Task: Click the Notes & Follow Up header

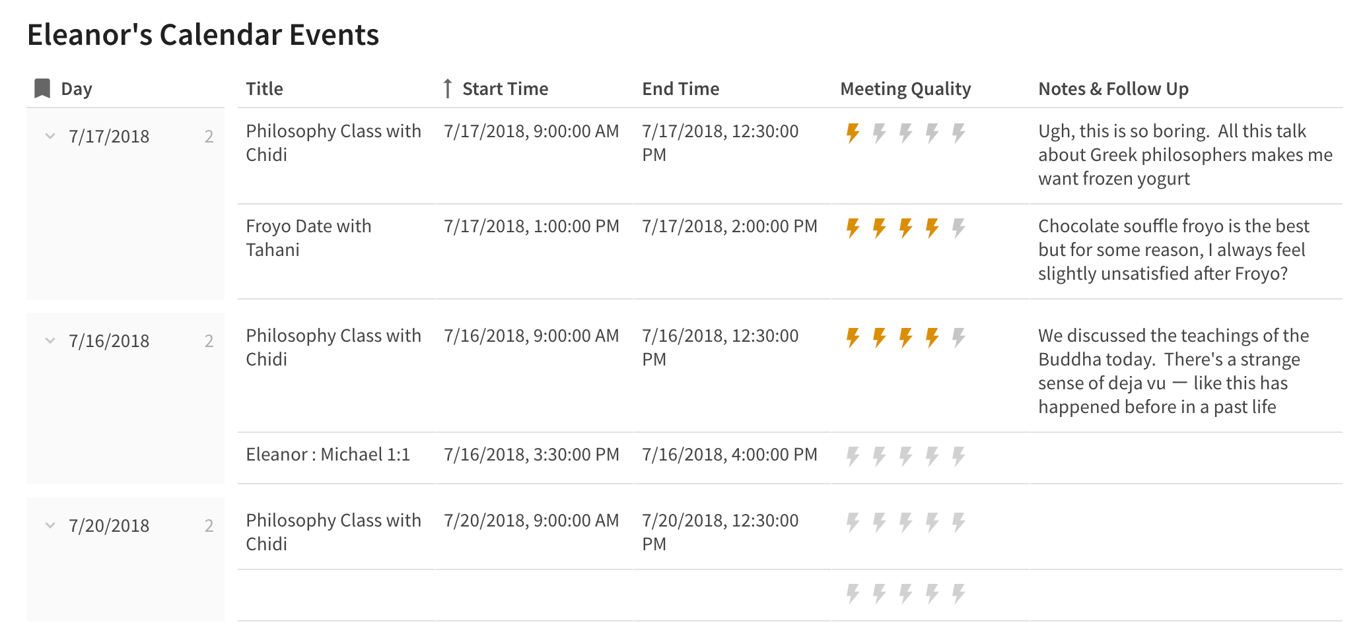Action: 1113,88
